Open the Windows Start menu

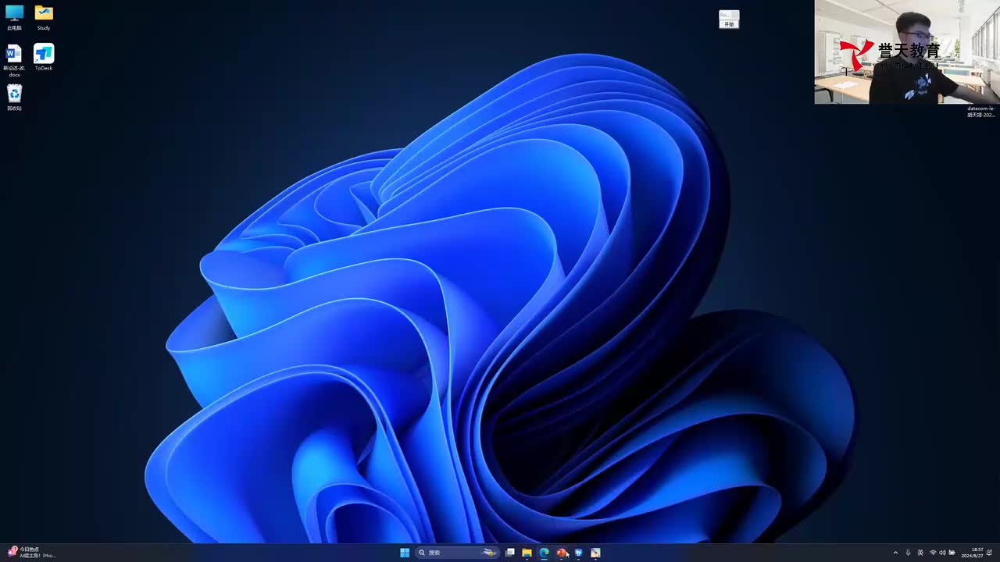405,553
